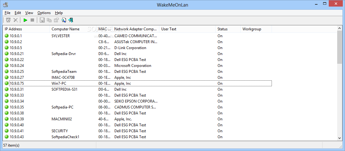
Task: Click the green status icon for 10.9.0.43
Action: click(x=6, y=137)
